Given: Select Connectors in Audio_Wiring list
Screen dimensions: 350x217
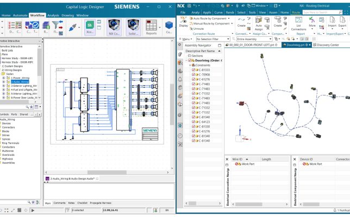Looking at the screenshot, I should pyautogui.click(x=8, y=127).
